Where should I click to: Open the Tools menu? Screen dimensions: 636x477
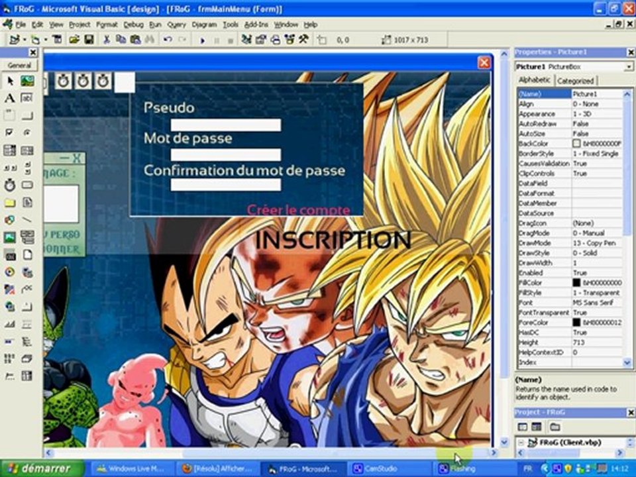pyautogui.click(x=231, y=25)
